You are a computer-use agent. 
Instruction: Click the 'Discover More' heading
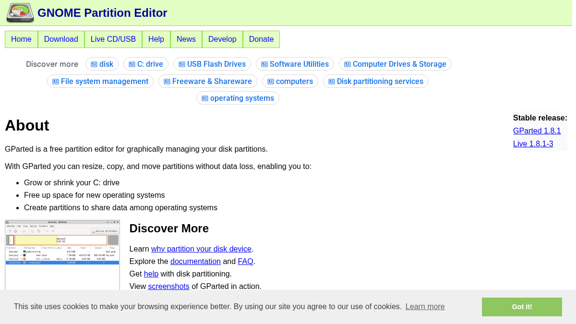169,228
